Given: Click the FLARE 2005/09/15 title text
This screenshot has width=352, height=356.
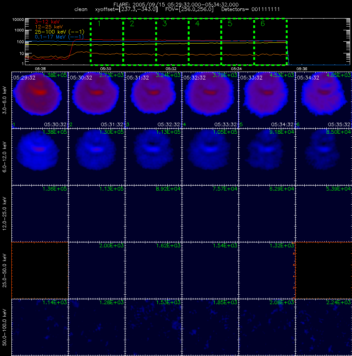Looking at the screenshot, I should [x=176, y=5].
